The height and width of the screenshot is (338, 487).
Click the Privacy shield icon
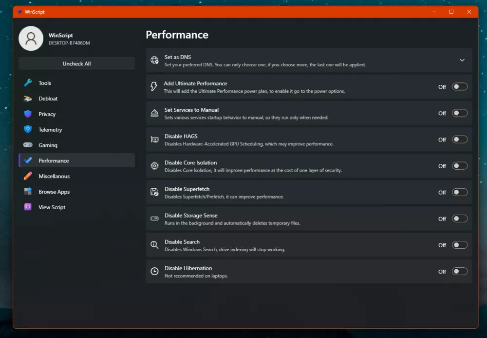coord(28,114)
